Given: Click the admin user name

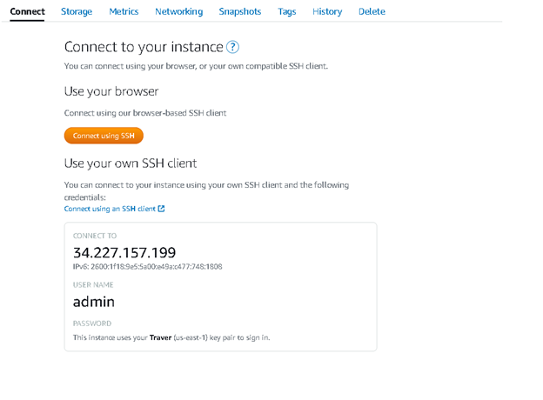Looking at the screenshot, I should click(x=93, y=302).
